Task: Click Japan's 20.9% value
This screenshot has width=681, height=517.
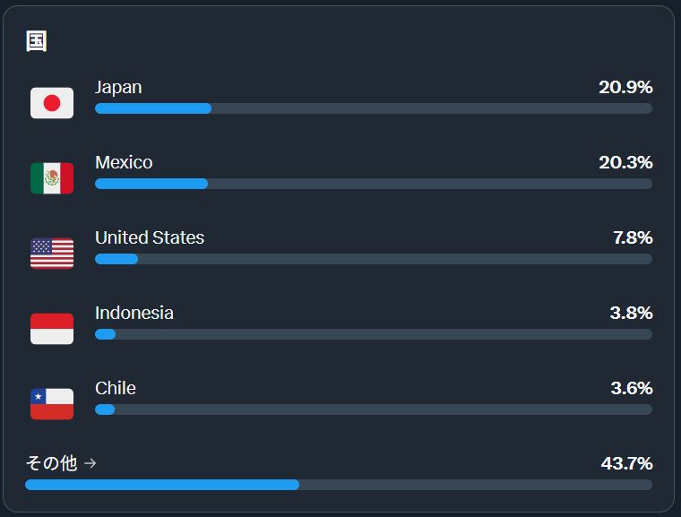Action: pyautogui.click(x=625, y=87)
